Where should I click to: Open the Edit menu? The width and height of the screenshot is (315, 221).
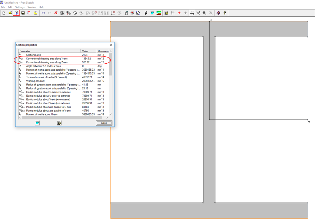tap(10, 7)
